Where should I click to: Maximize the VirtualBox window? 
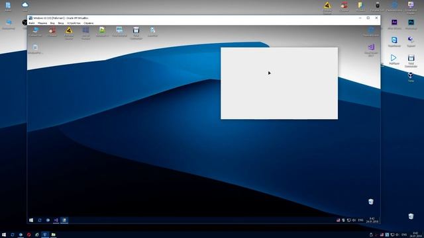tap(368, 18)
